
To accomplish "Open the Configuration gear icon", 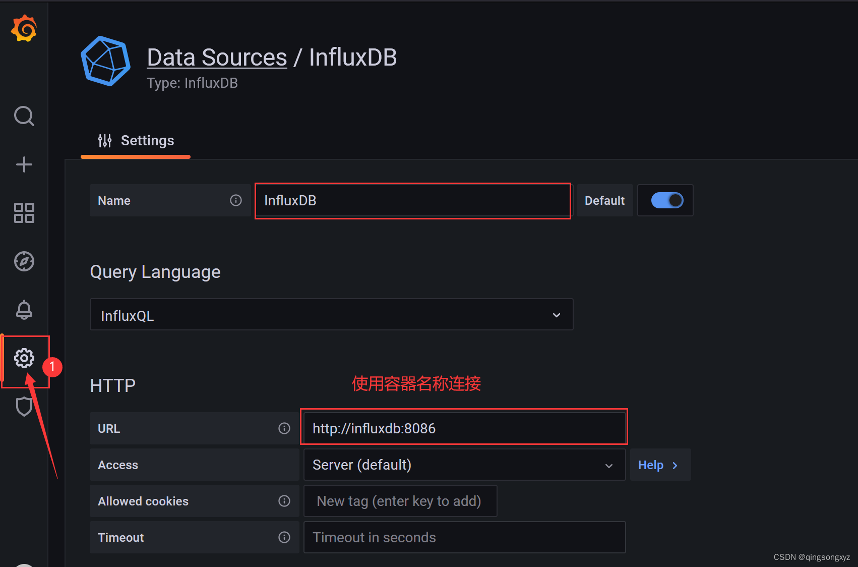I will (24, 358).
